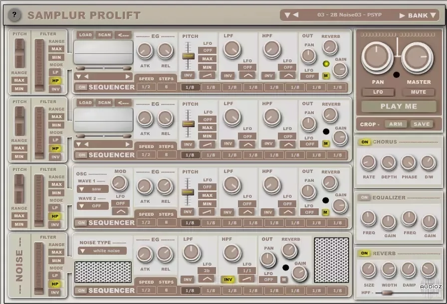Open the BANK dropdown triangle
This screenshot has height=304, width=447.
tap(433, 15)
